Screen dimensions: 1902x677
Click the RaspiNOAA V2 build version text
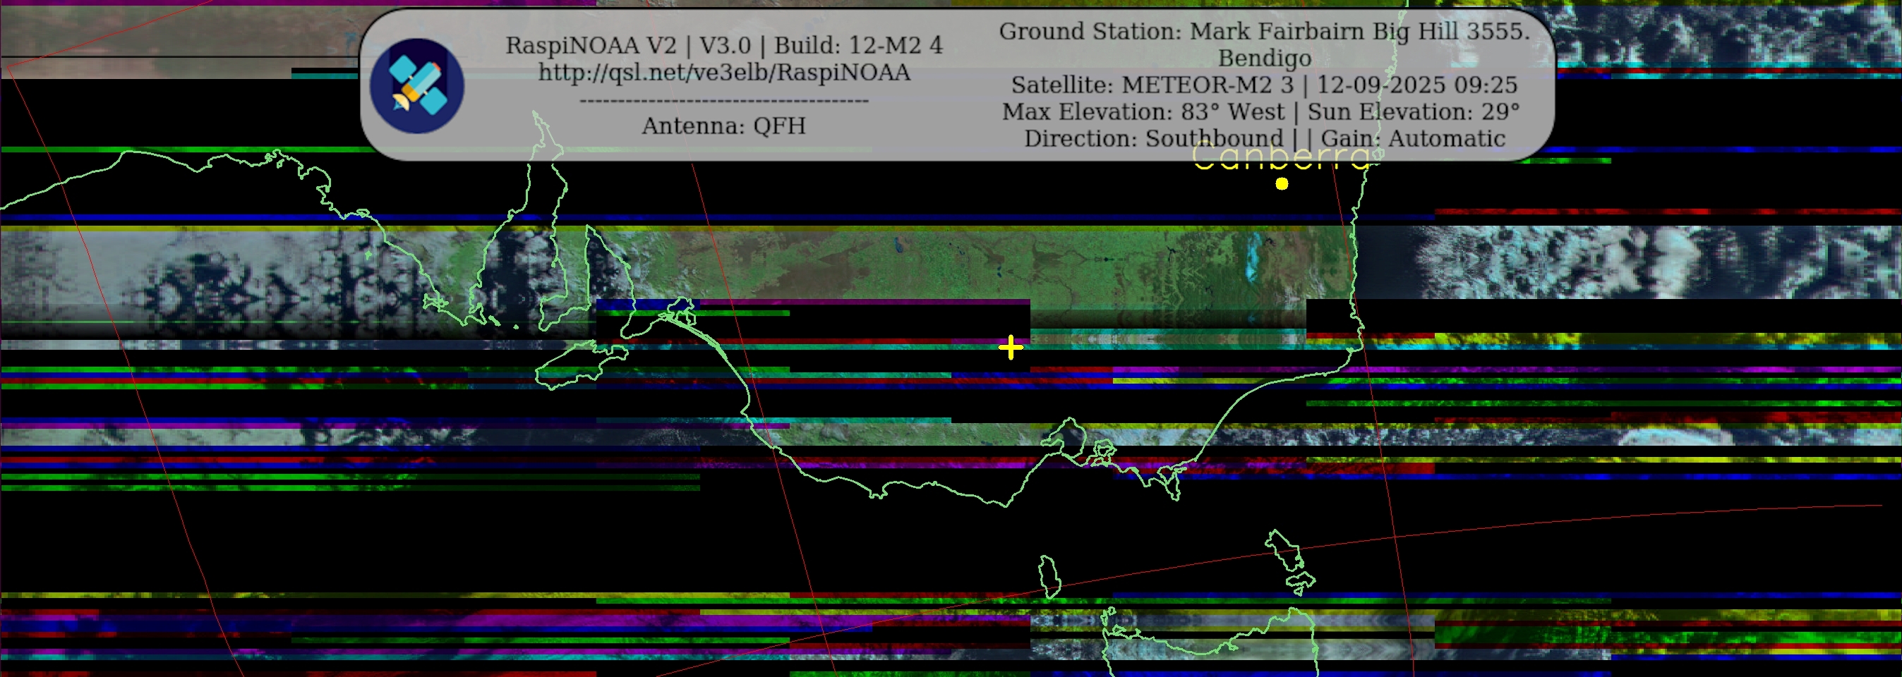point(723,45)
